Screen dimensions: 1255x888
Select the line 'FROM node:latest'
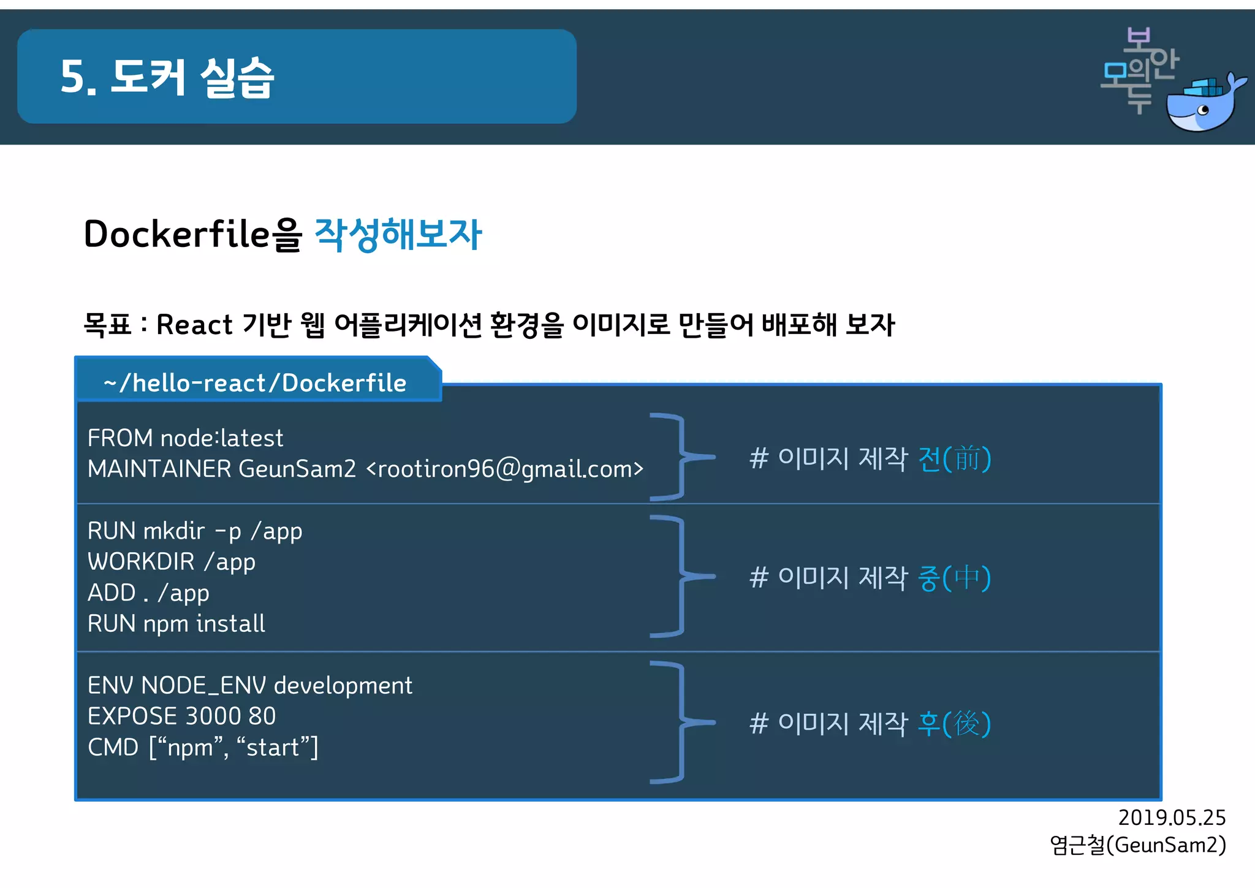pyautogui.click(x=186, y=438)
